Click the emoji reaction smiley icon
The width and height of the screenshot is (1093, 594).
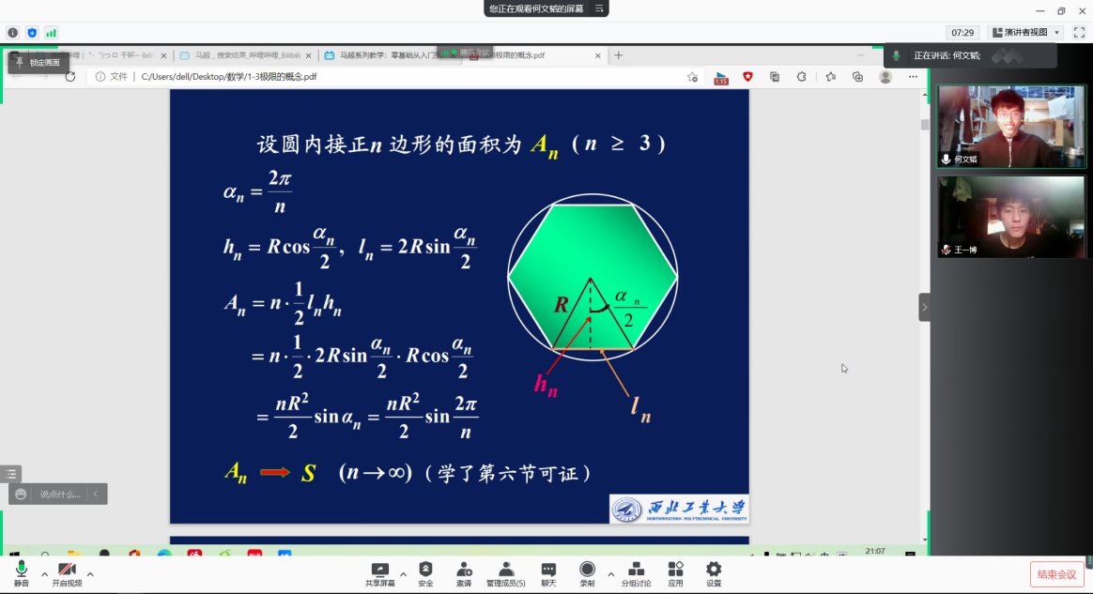(21, 494)
